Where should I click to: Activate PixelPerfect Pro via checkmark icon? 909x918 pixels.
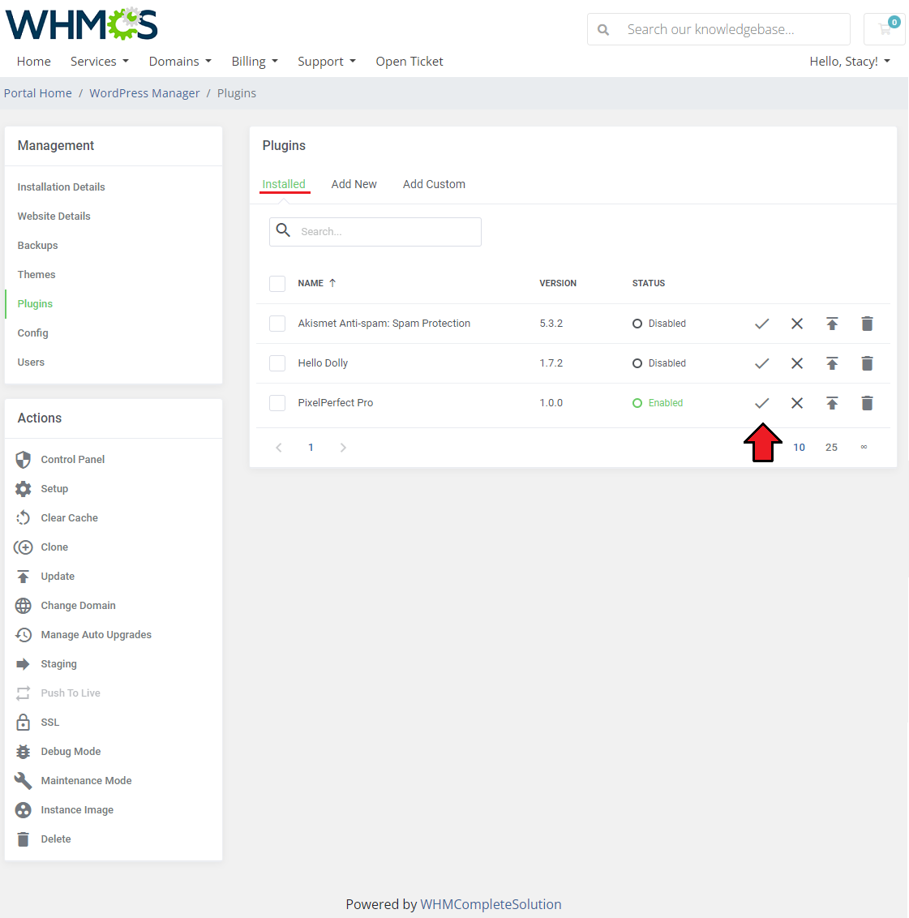[761, 403]
